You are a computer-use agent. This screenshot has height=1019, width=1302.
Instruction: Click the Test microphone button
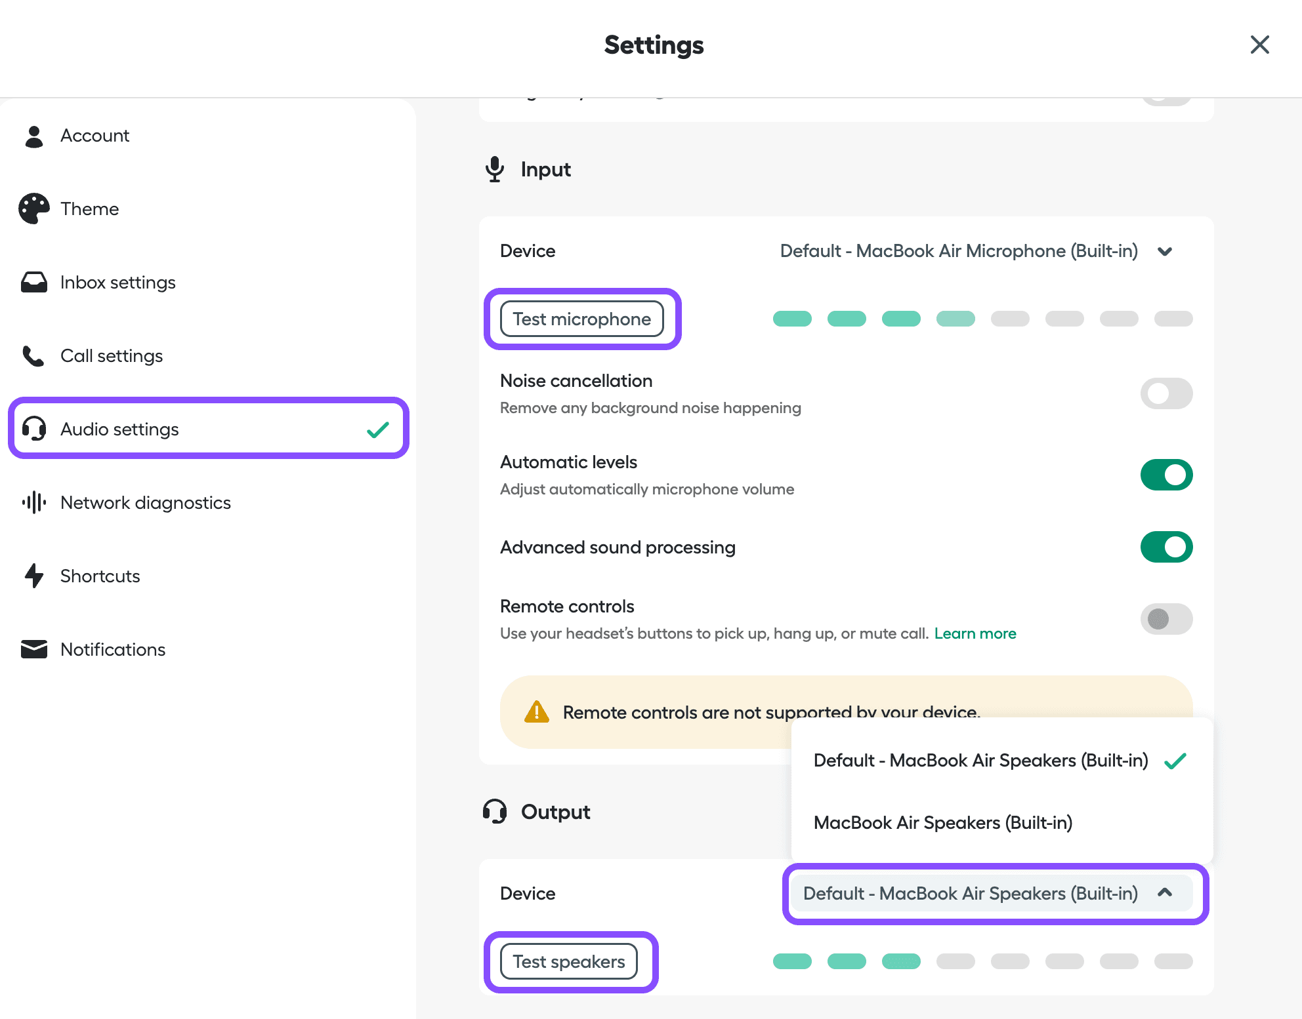(582, 319)
